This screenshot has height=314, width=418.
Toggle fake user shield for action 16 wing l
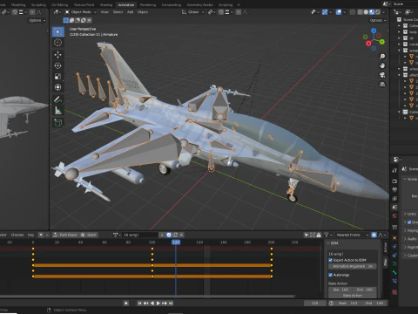(x=169, y=235)
